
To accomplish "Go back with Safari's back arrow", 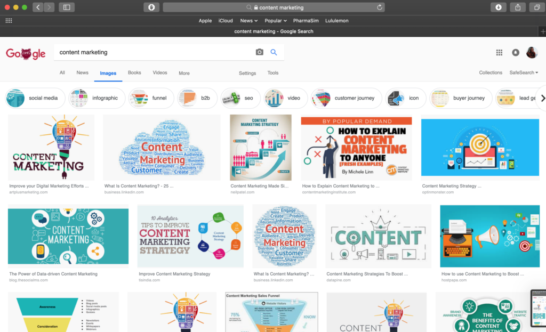I will [x=38, y=7].
